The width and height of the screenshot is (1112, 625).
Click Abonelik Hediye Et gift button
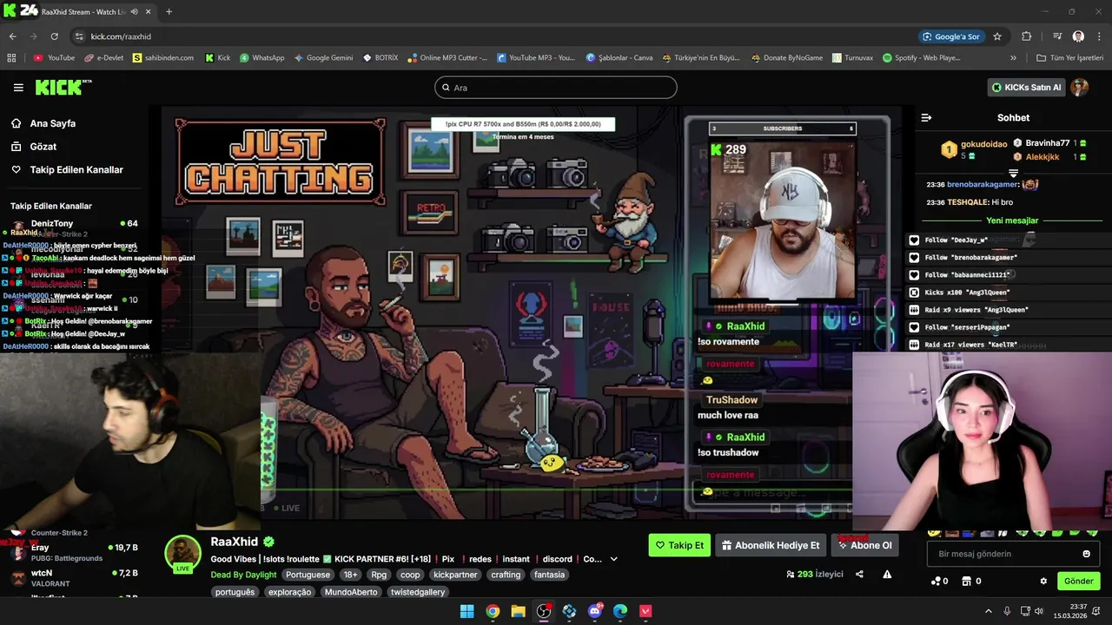click(771, 545)
